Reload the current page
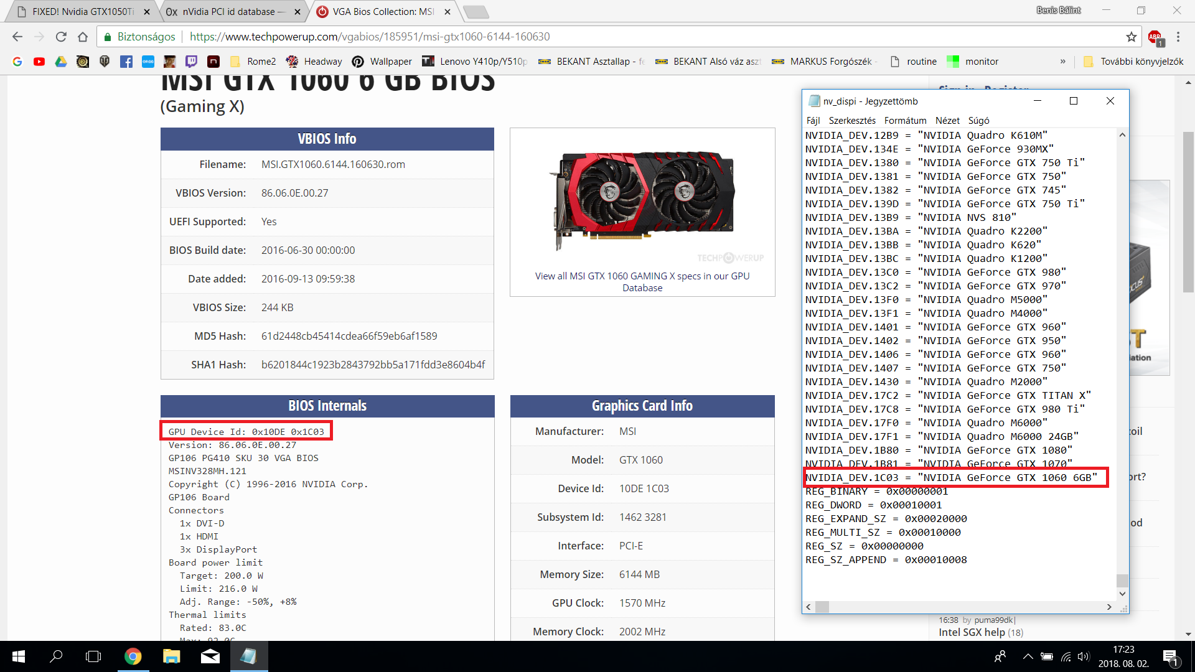 click(x=61, y=37)
